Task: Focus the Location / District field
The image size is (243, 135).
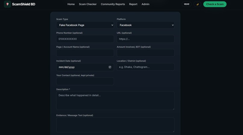Action: 146,67
